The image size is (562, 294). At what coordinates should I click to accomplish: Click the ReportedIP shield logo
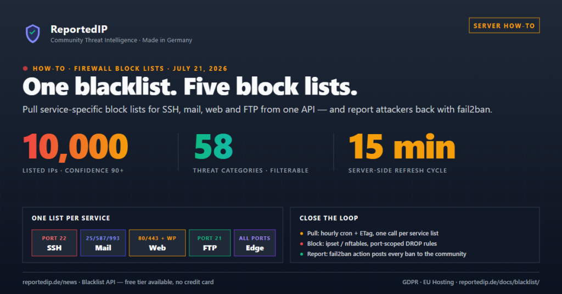(x=32, y=34)
